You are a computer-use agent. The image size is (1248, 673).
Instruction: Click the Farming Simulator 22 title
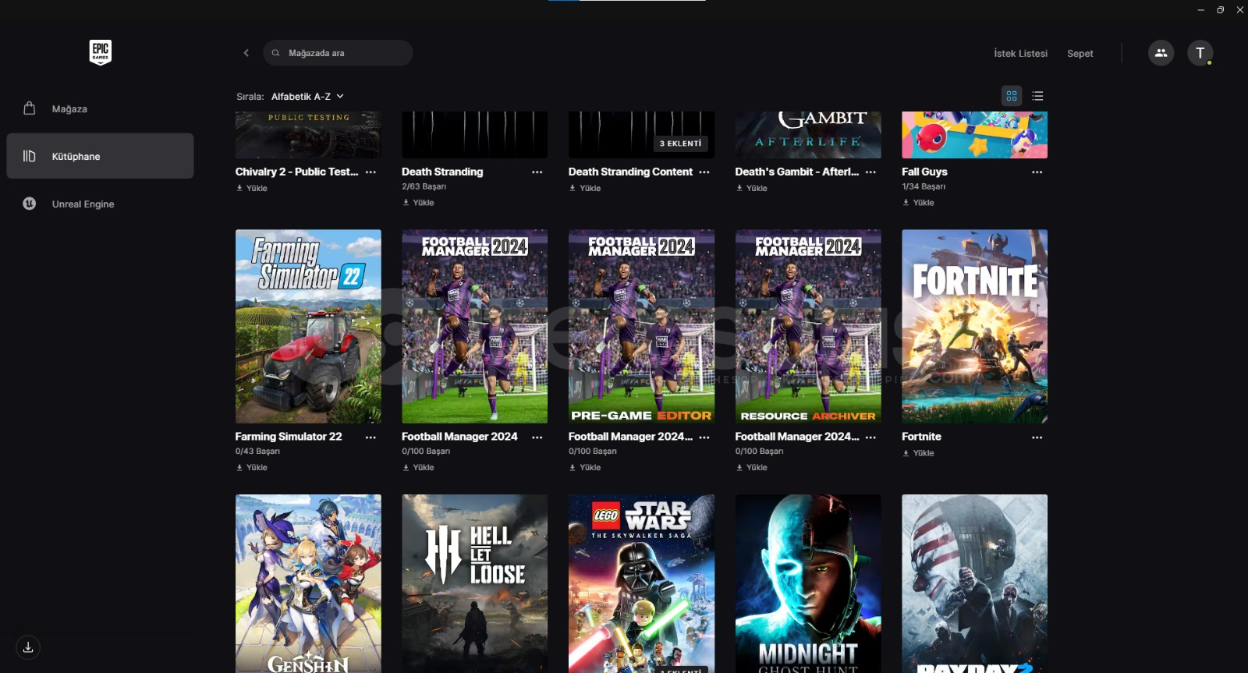point(289,437)
